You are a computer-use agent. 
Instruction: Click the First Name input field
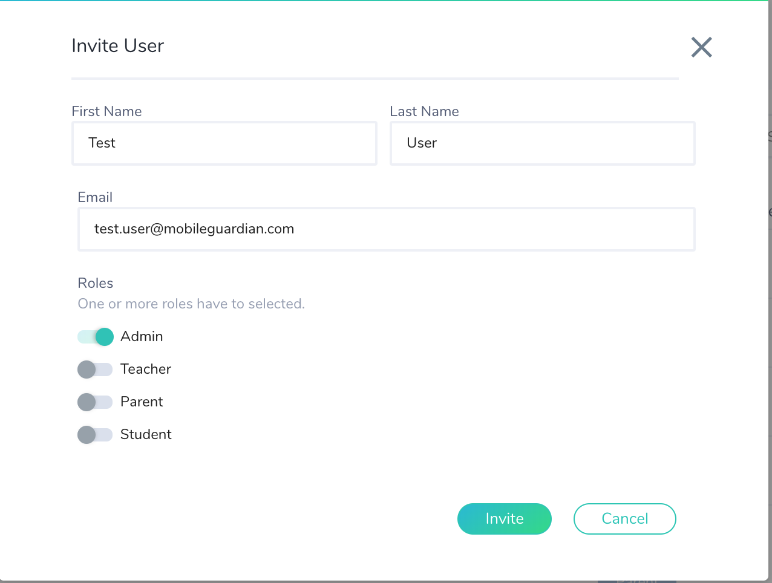point(224,143)
